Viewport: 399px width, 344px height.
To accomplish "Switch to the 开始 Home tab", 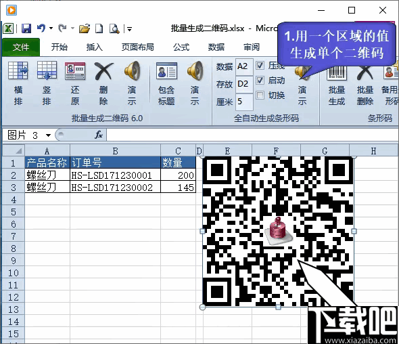I will click(x=60, y=47).
